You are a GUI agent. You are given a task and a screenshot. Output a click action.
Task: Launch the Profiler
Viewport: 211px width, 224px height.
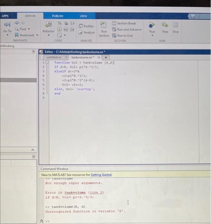tap(86, 26)
